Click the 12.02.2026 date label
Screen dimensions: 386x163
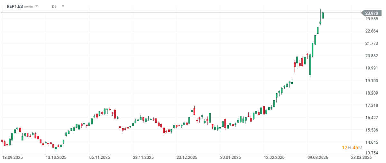click(x=274, y=158)
